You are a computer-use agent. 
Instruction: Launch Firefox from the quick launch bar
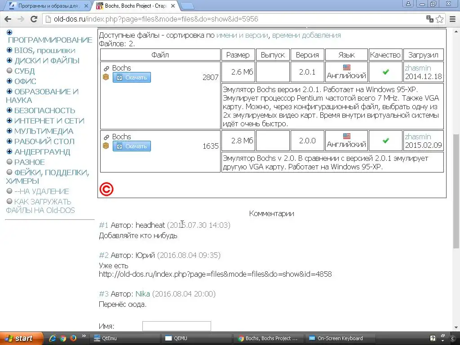click(73, 338)
